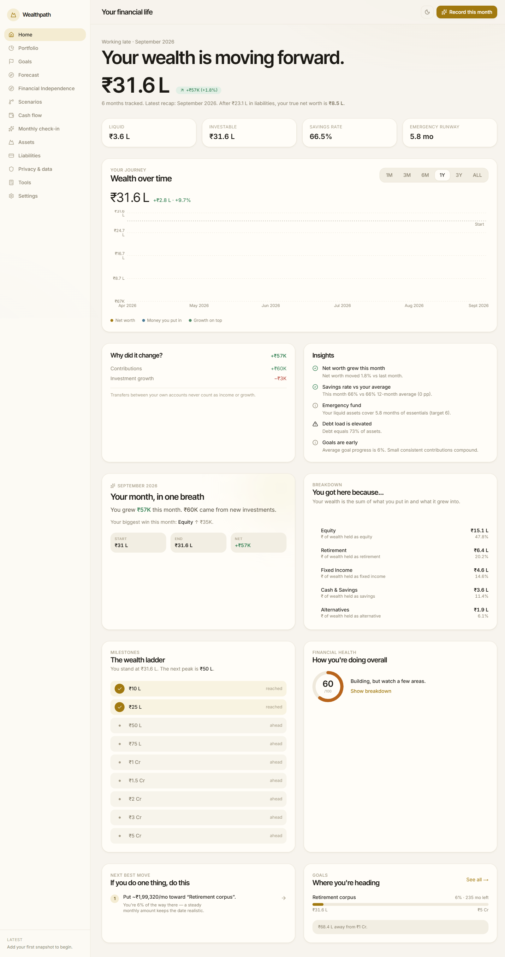505x957 pixels.
Task: Switch the wealth chart to 1M
Action: pos(389,175)
